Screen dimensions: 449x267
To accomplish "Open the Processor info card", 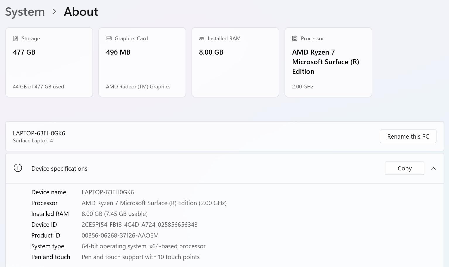I will [x=328, y=62].
